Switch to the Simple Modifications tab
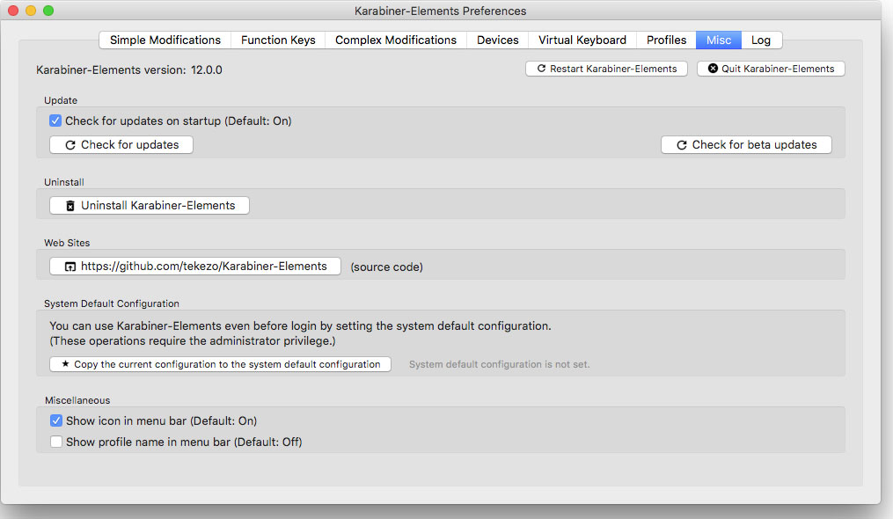This screenshot has width=893, height=519. click(165, 40)
